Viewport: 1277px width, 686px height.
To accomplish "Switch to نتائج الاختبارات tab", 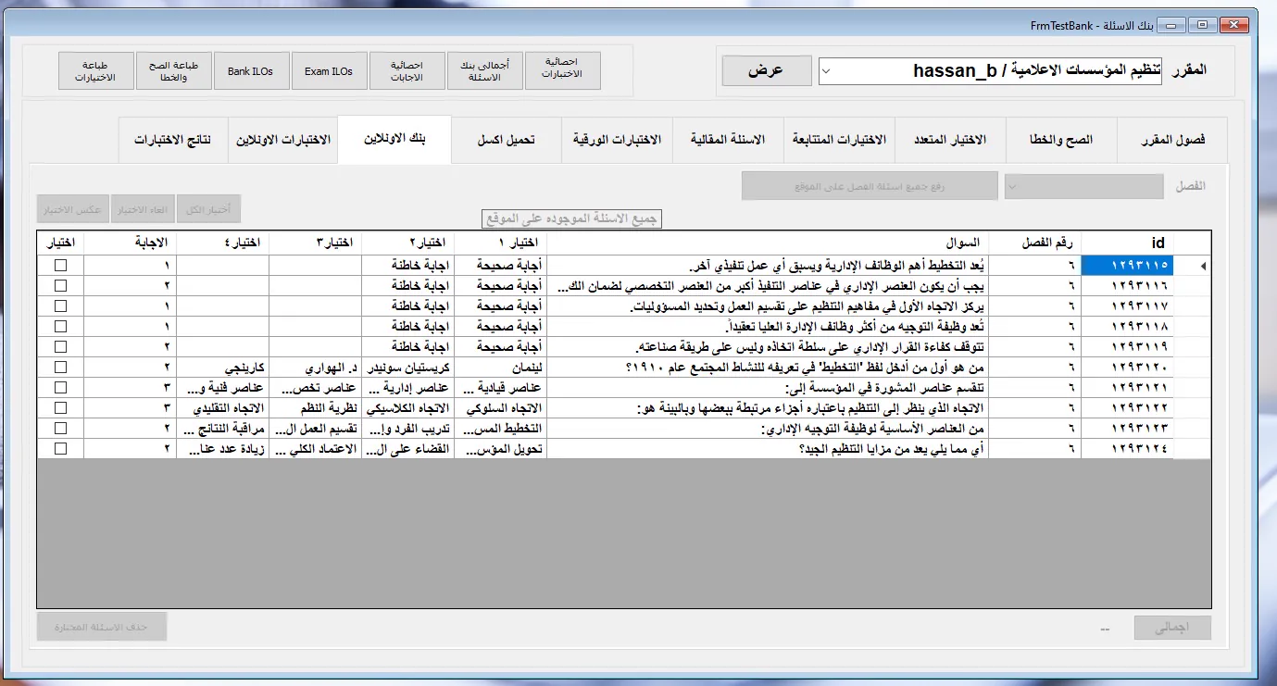I will [173, 141].
